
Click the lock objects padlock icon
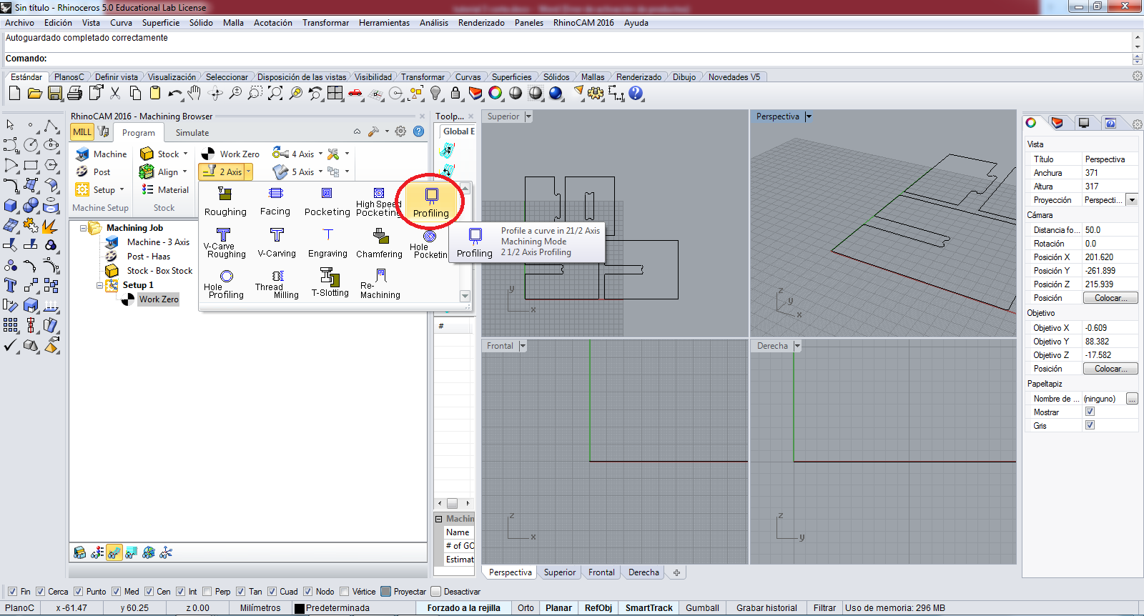pos(455,93)
